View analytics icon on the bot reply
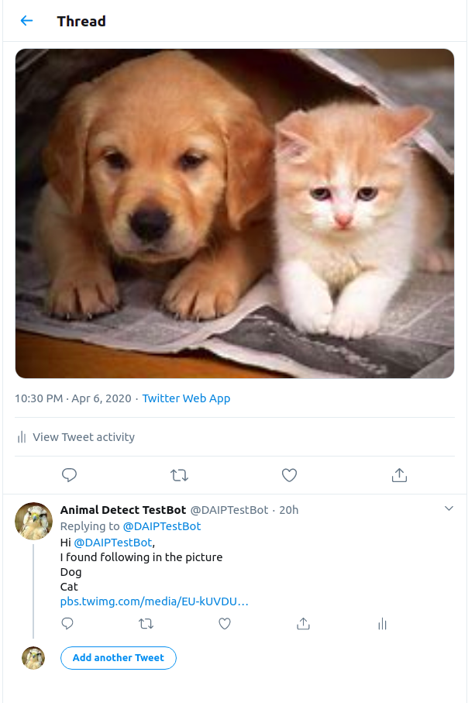This screenshot has height=703, width=468. pyautogui.click(x=382, y=624)
